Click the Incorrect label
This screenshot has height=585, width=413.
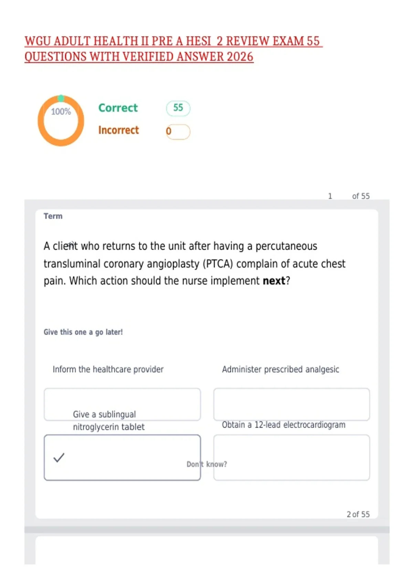coord(118,130)
